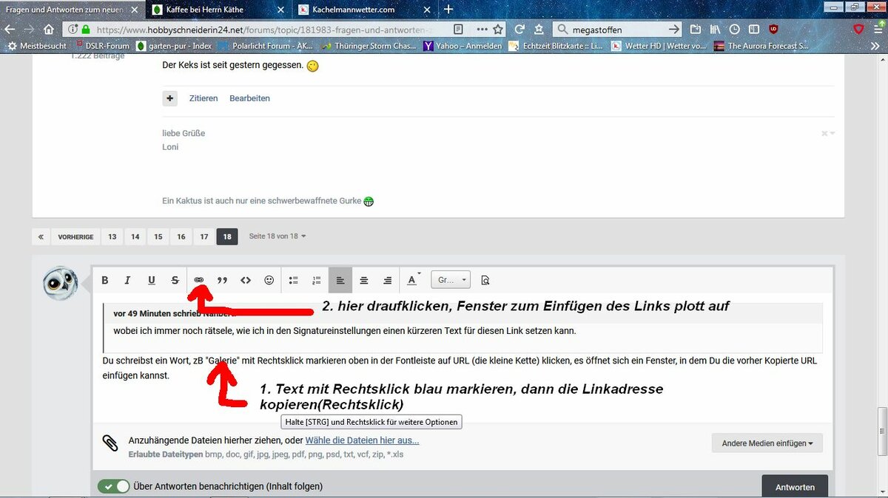
Task: Click the browser back arrow
Action: [10, 30]
